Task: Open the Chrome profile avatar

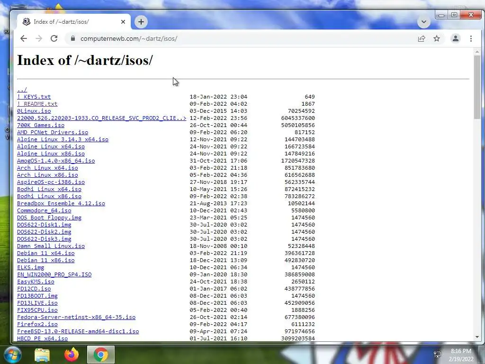Action: click(x=455, y=38)
